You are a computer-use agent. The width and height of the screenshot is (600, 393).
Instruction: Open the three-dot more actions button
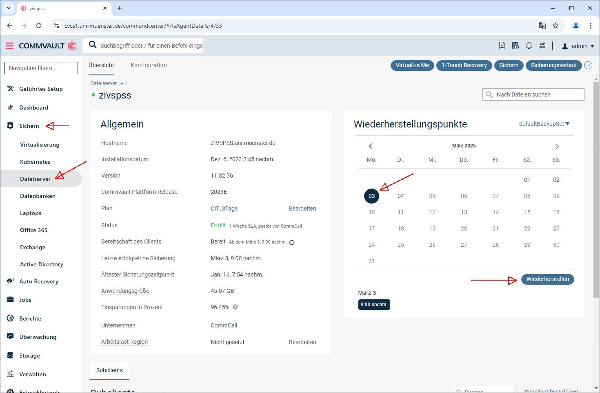[588, 65]
